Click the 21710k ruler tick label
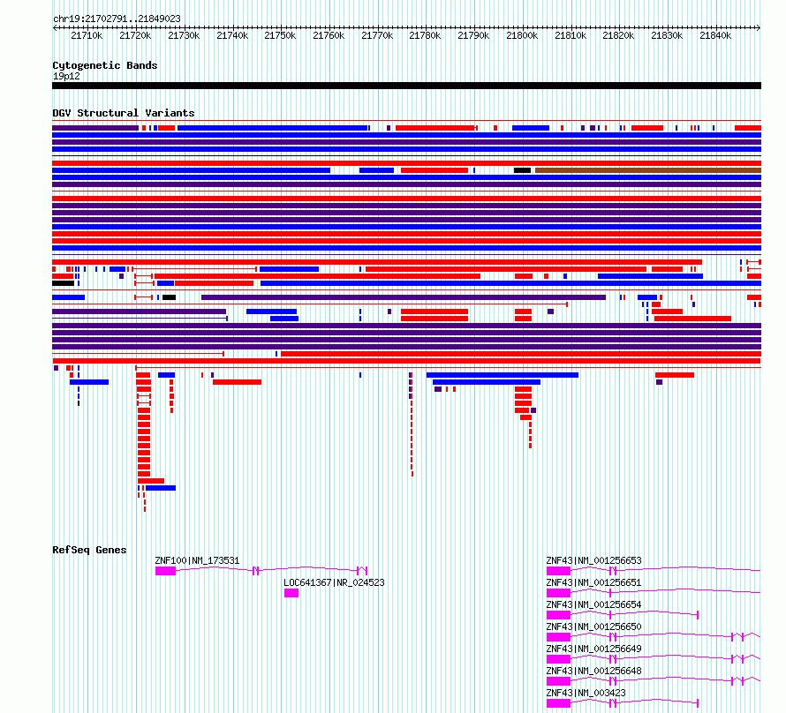The height and width of the screenshot is (713, 786). [87, 35]
